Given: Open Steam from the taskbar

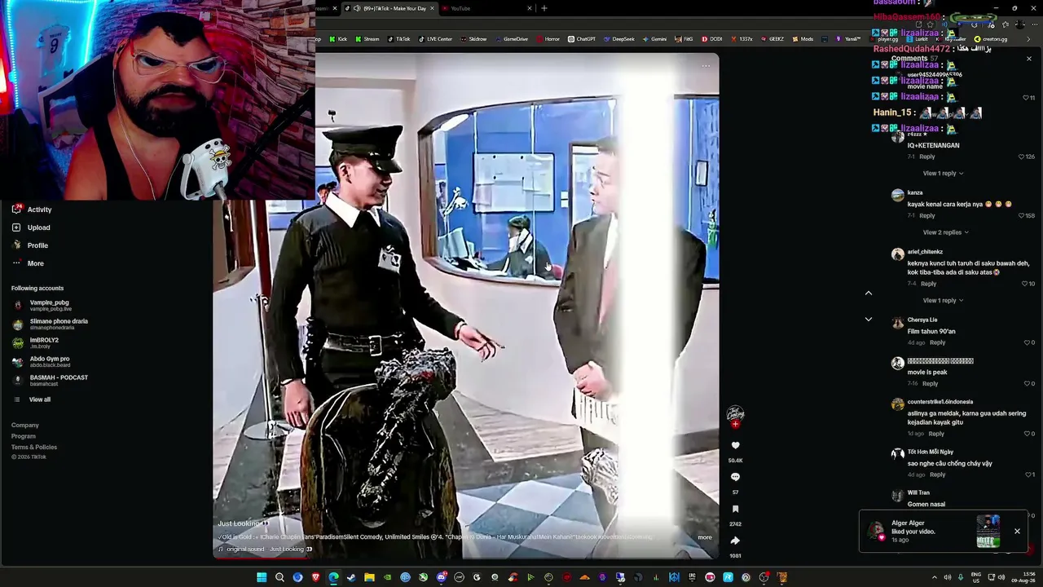Looking at the screenshot, I should [x=351, y=577].
